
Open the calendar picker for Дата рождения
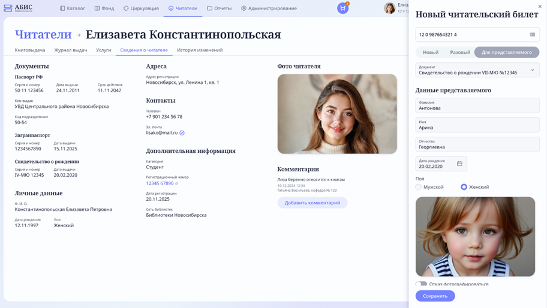(459, 164)
